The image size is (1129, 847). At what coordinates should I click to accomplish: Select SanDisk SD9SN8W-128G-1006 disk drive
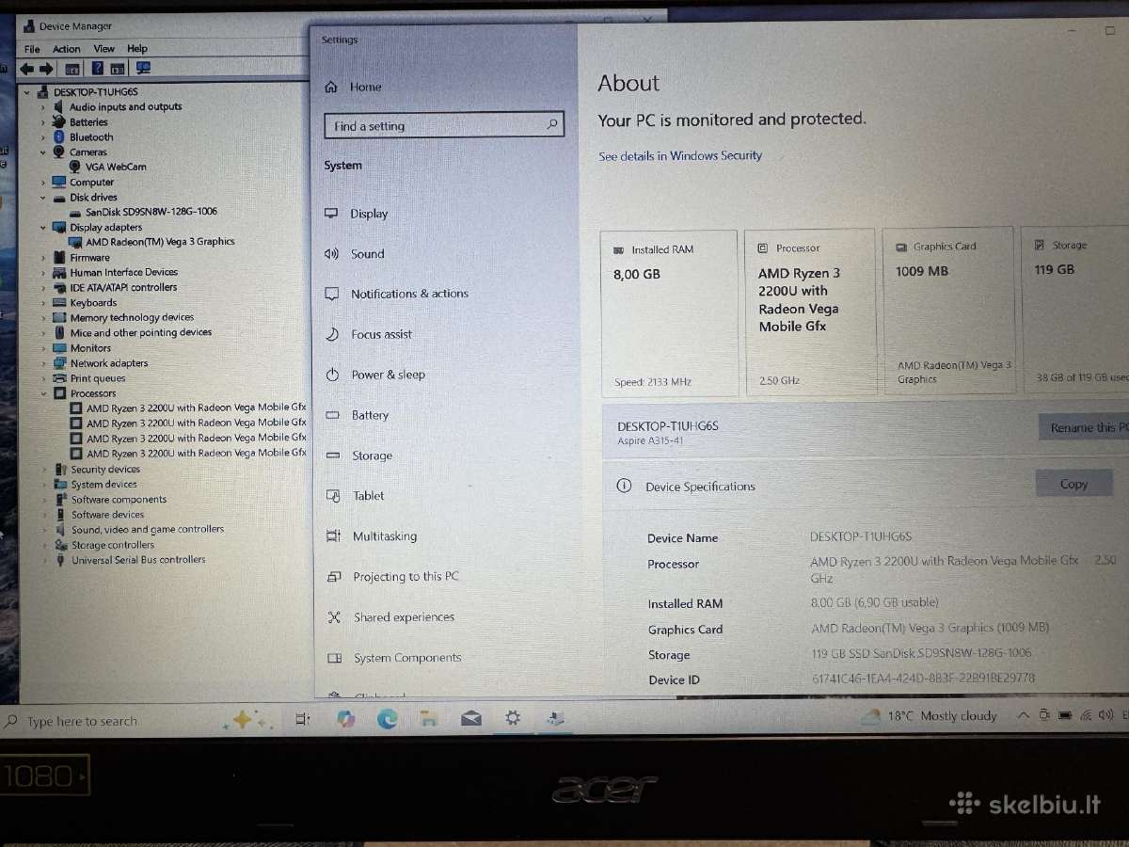(x=151, y=212)
